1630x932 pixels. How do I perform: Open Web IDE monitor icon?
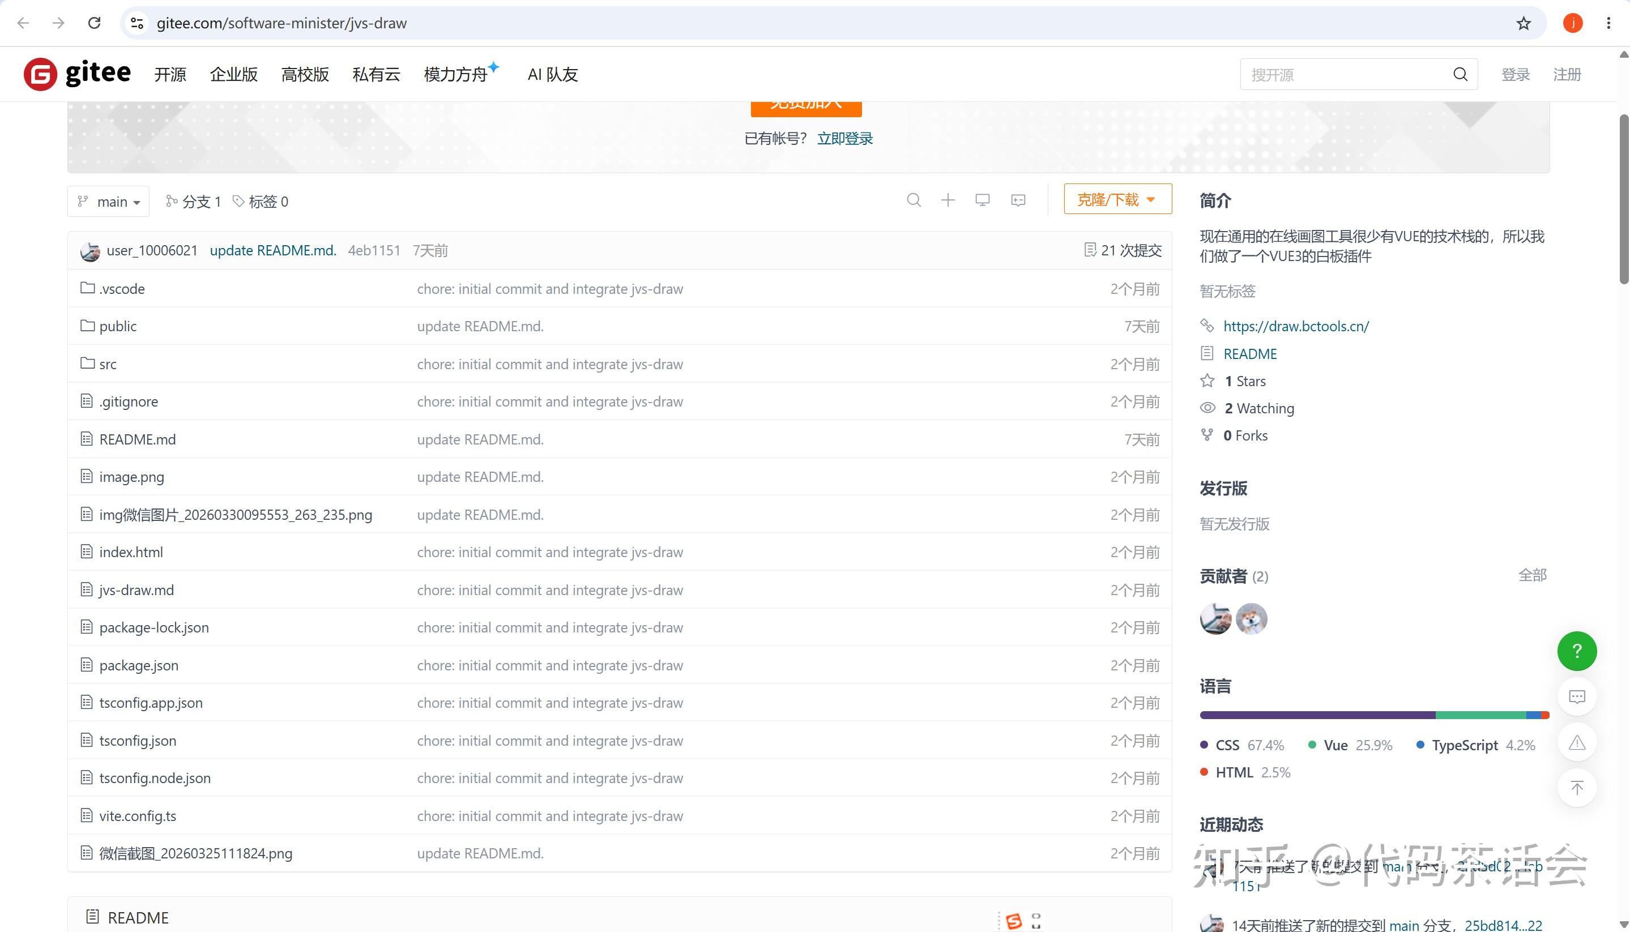click(x=983, y=200)
